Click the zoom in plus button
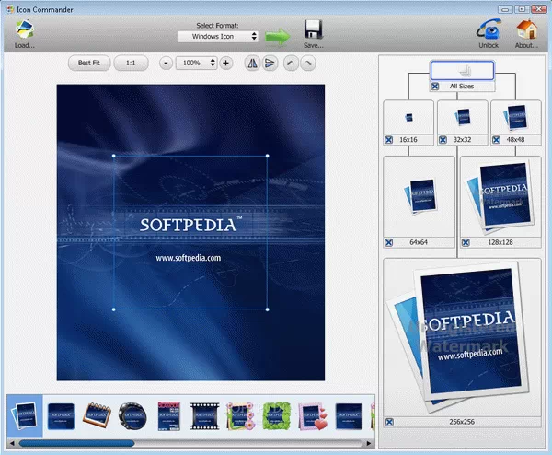 pyautogui.click(x=226, y=64)
